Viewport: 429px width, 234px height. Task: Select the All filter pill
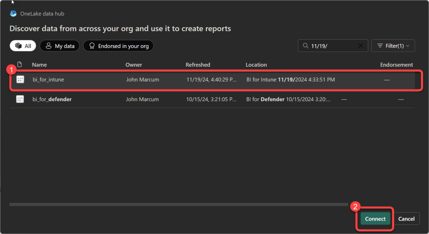click(23, 46)
